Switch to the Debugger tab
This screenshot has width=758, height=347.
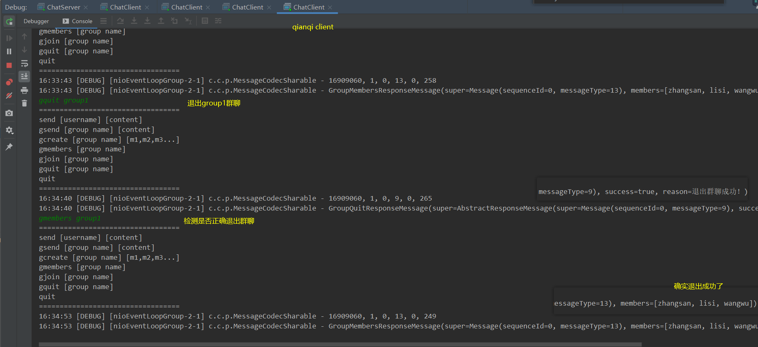click(36, 21)
